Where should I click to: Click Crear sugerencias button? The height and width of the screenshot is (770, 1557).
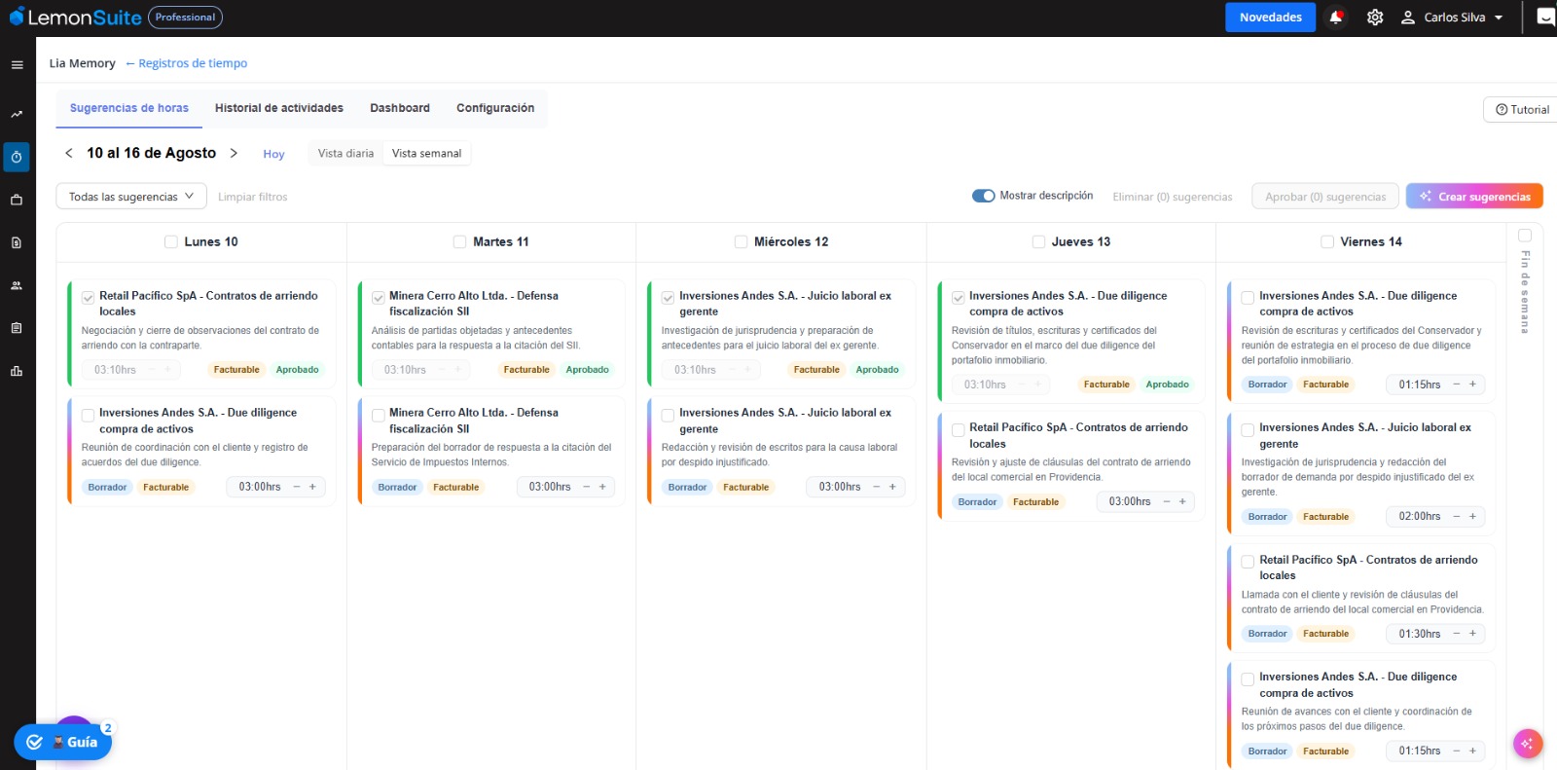tap(1474, 197)
